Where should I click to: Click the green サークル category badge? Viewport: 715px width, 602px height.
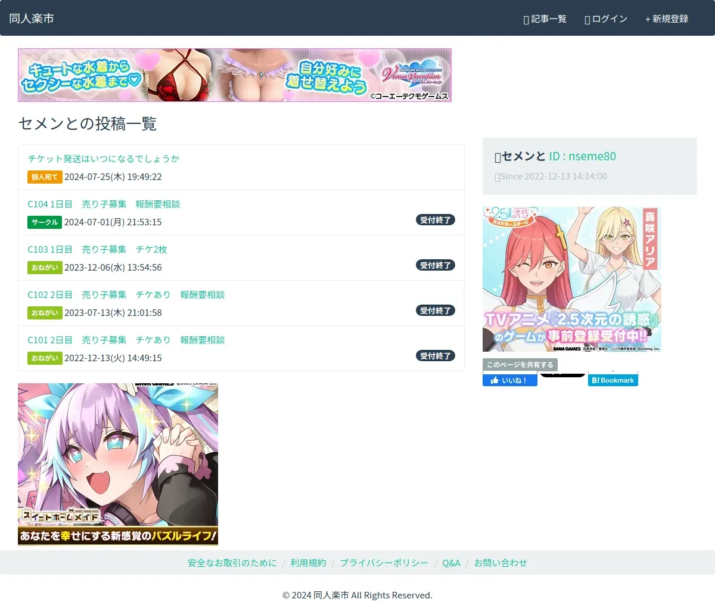tap(45, 222)
